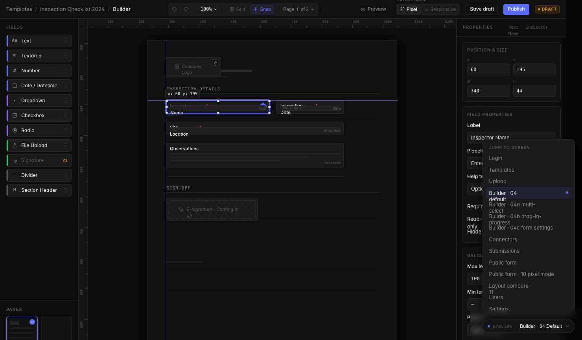Select the Divider field icon
Screen dimensions: 582x340
[x=15, y=175]
